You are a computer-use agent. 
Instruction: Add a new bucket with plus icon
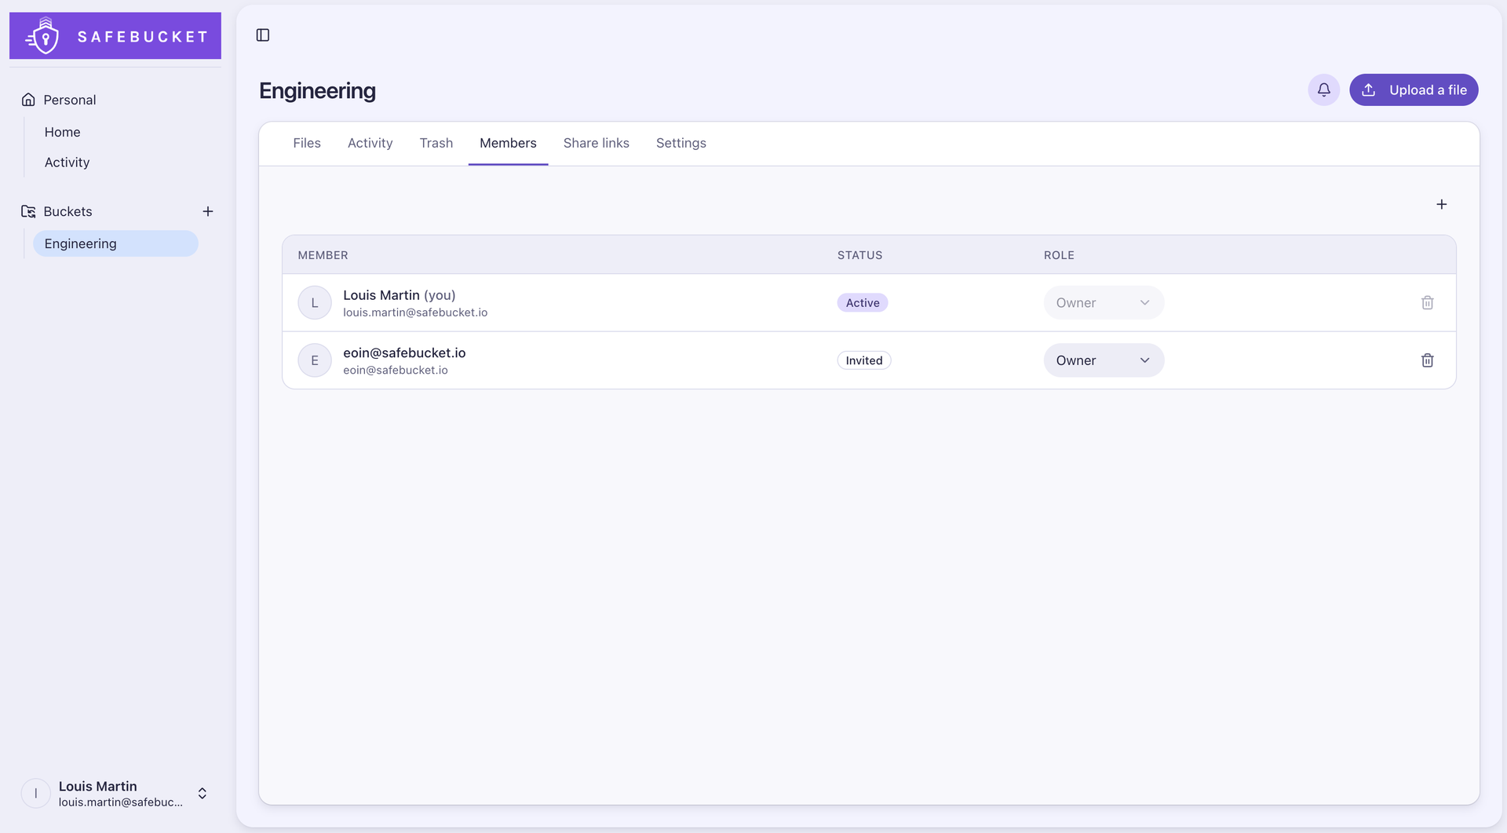click(x=208, y=211)
